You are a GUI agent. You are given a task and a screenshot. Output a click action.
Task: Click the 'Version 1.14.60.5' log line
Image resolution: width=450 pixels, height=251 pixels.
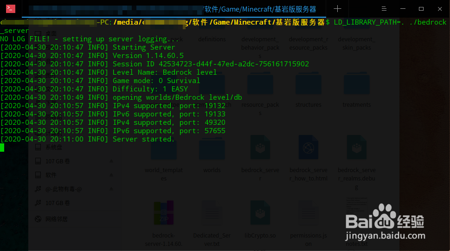92,56
